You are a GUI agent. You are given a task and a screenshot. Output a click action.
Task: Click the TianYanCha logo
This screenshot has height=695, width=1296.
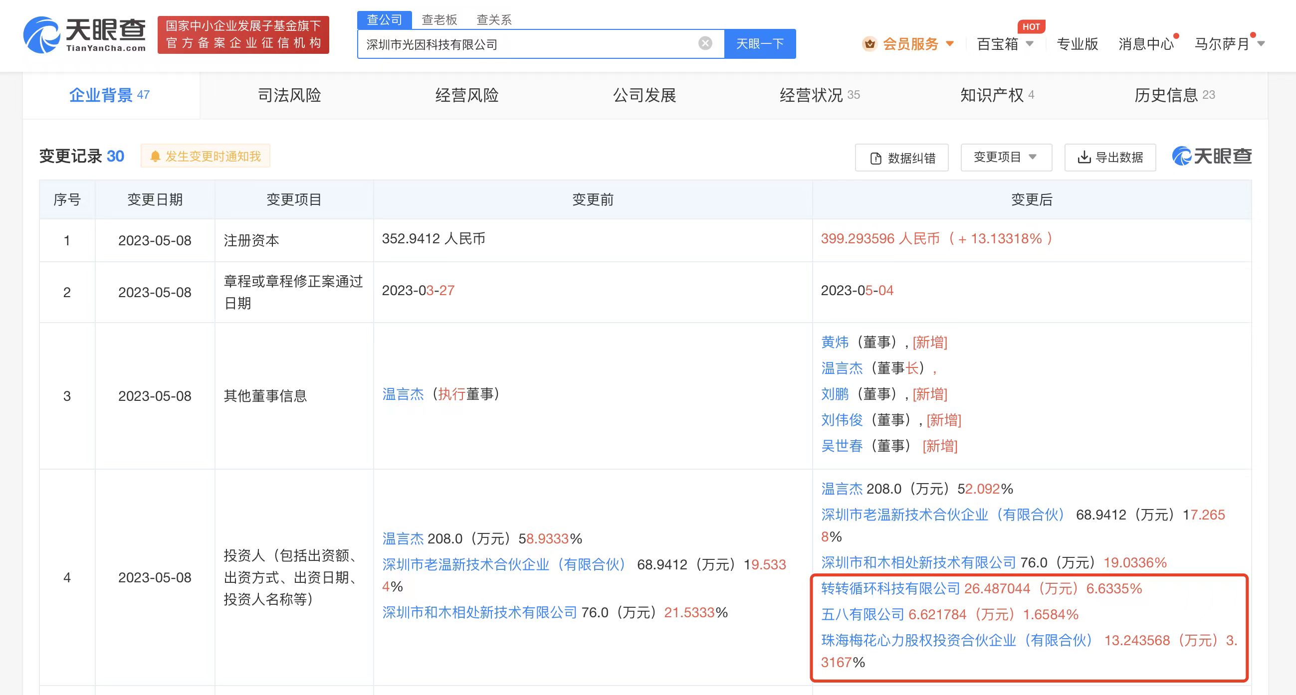point(84,35)
